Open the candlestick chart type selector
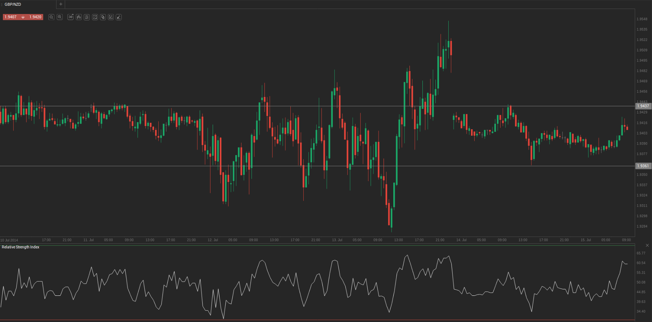652x322 pixels. [x=79, y=17]
